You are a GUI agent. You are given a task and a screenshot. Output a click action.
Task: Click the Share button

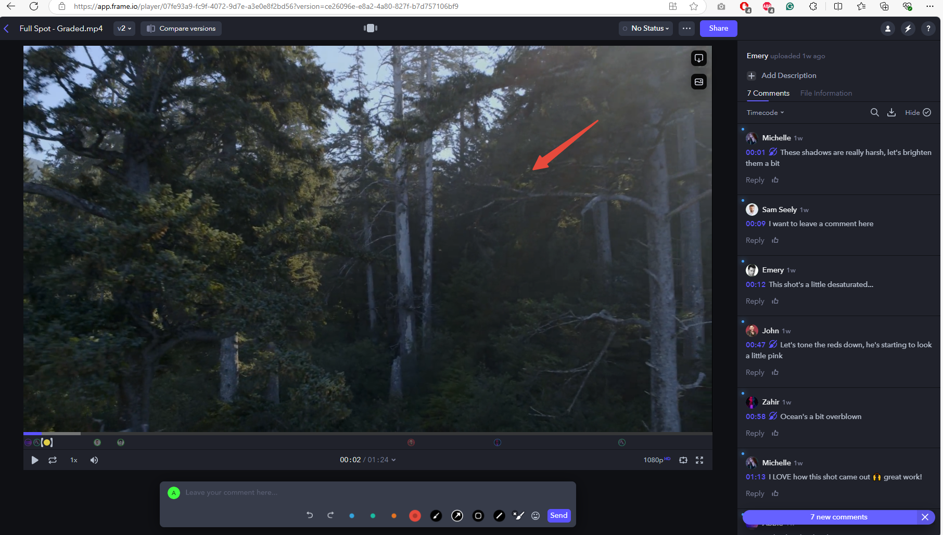coord(719,29)
